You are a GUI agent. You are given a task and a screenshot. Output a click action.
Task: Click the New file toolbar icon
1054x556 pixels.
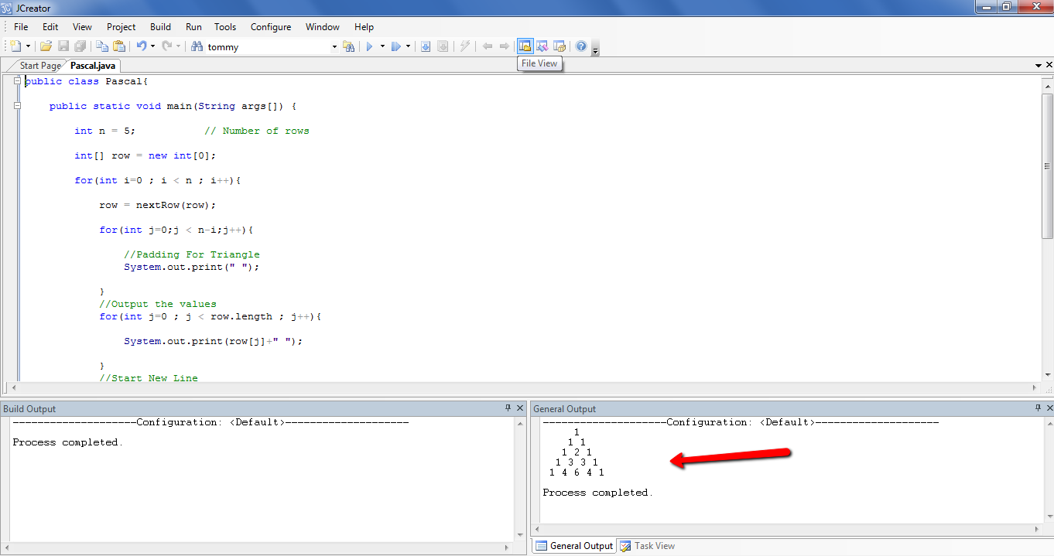[x=15, y=46]
